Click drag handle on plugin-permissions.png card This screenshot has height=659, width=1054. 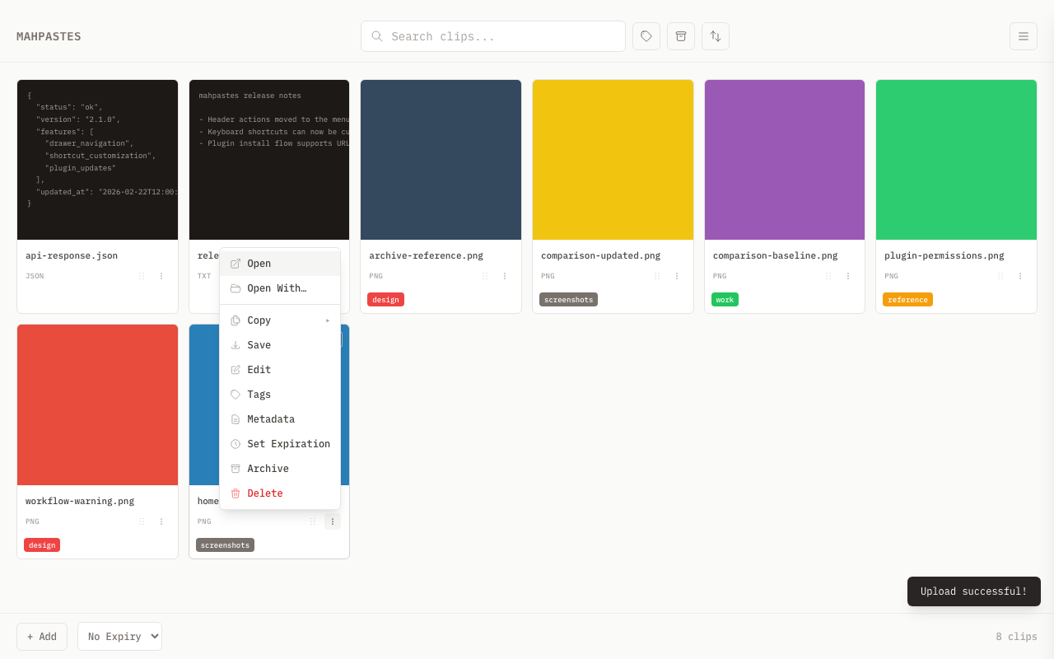(1000, 276)
